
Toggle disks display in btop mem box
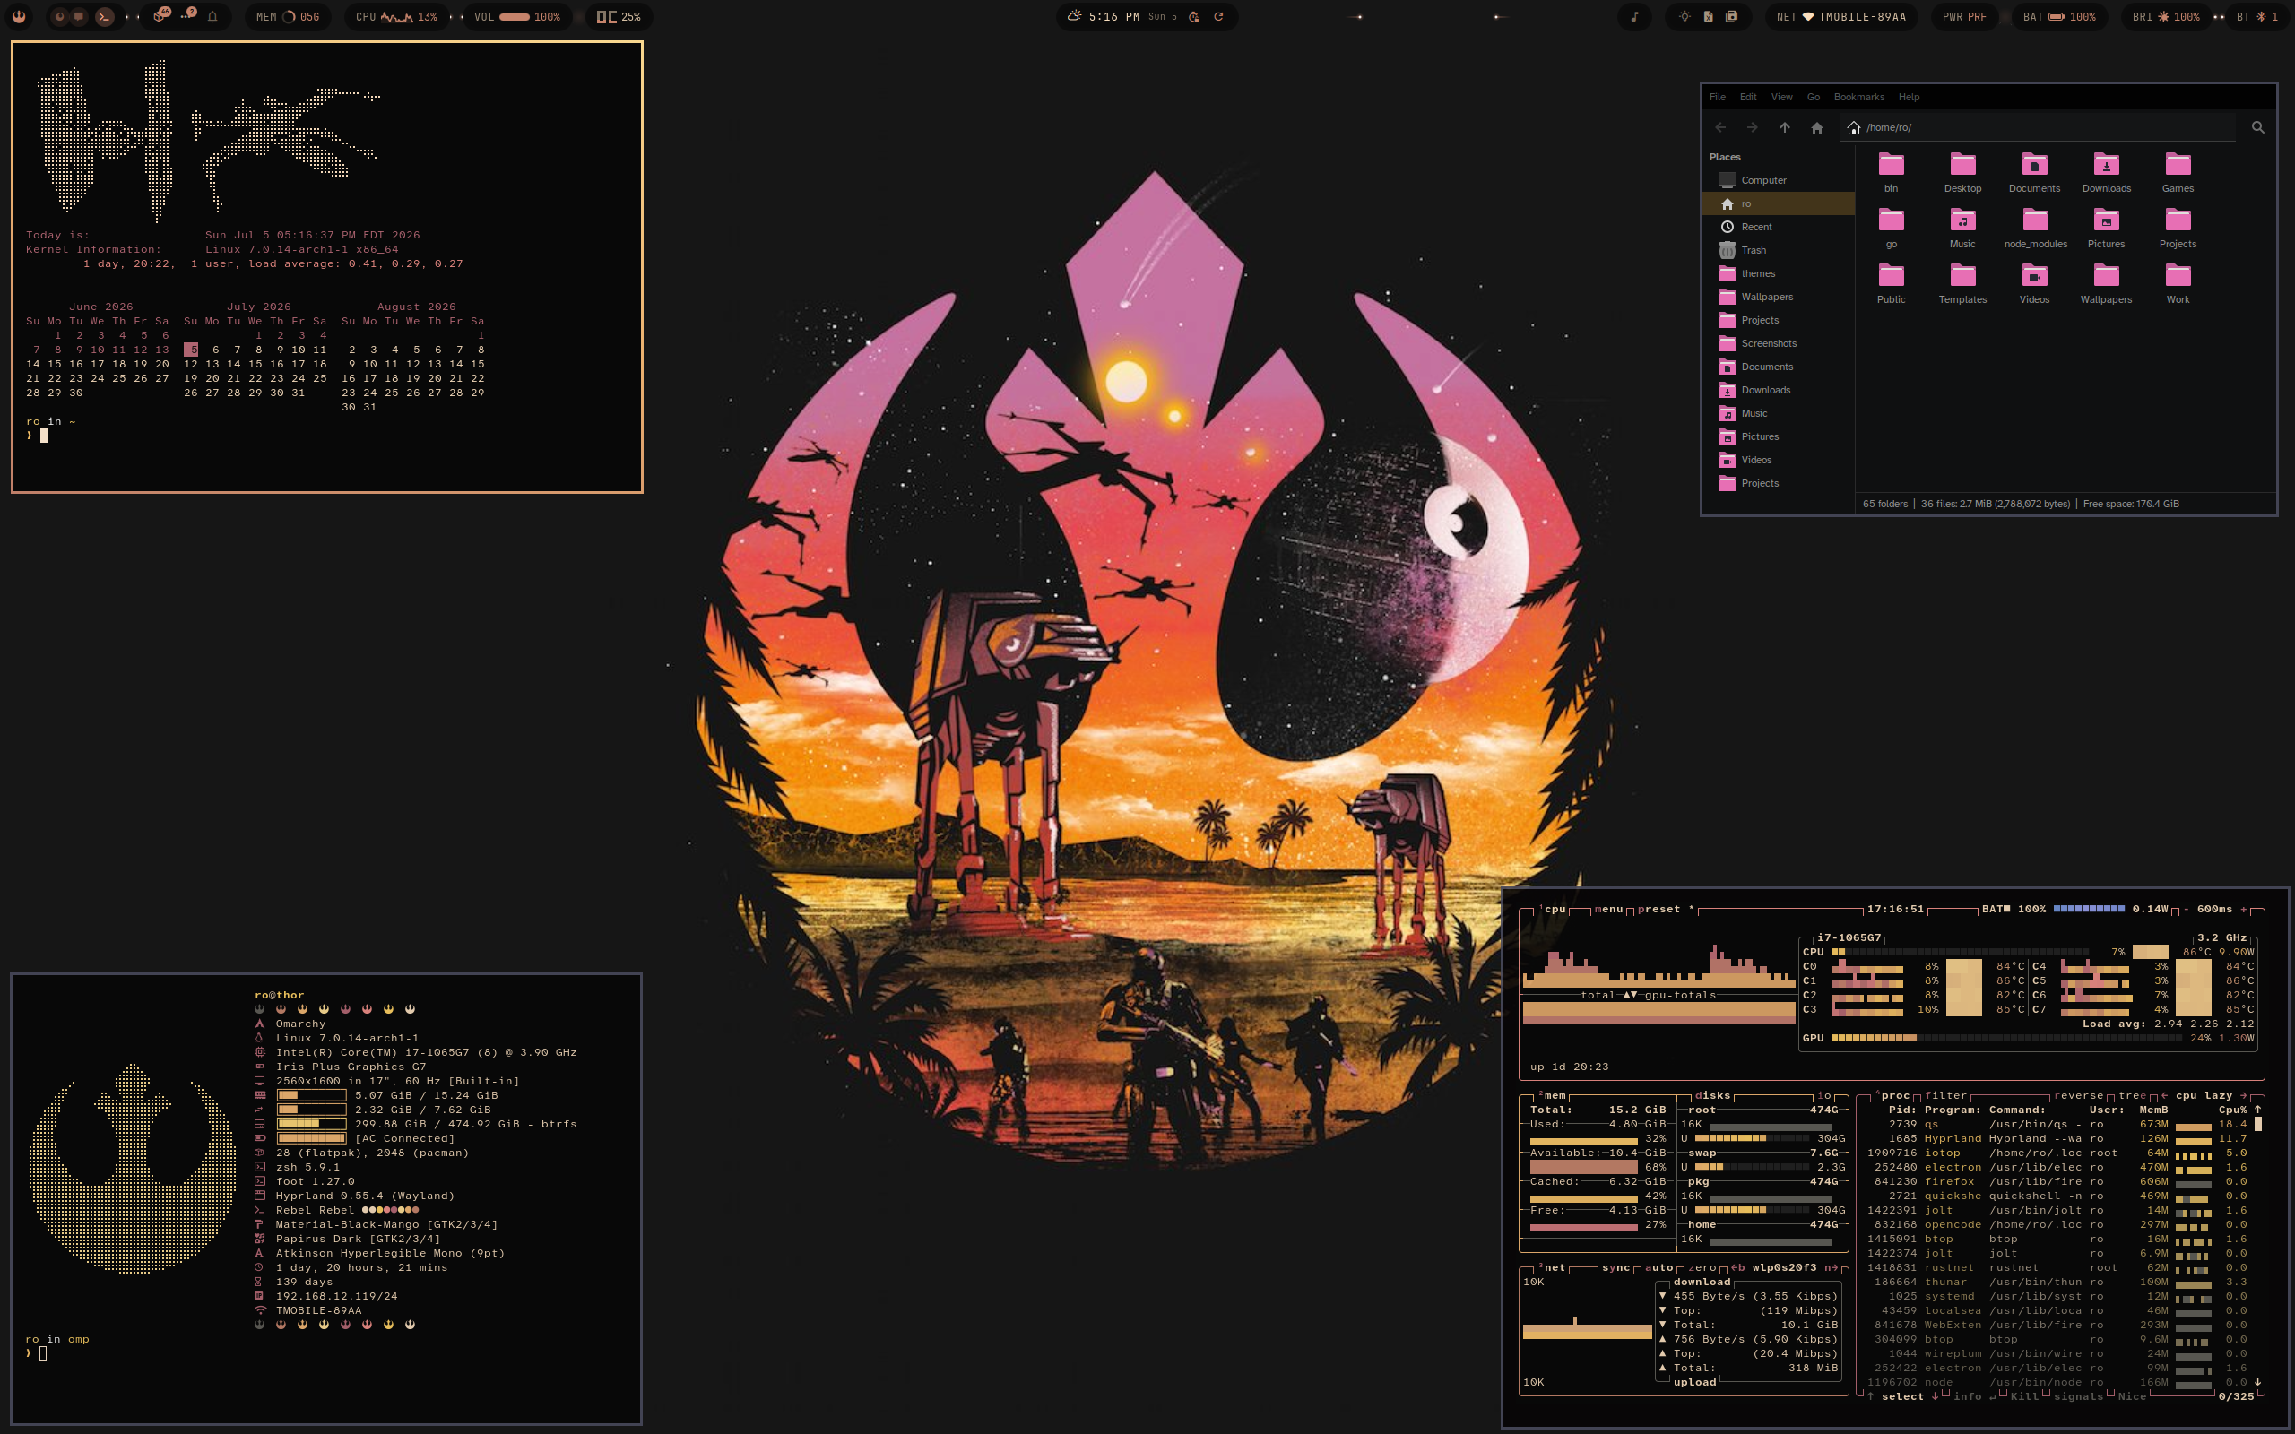pyautogui.click(x=1712, y=1095)
